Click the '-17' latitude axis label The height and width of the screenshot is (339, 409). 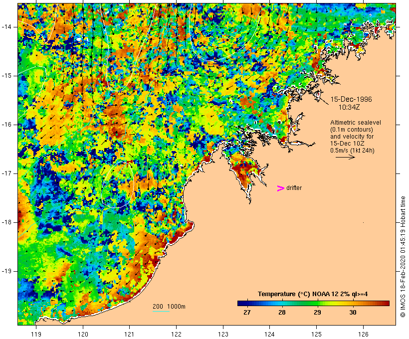tap(6, 173)
